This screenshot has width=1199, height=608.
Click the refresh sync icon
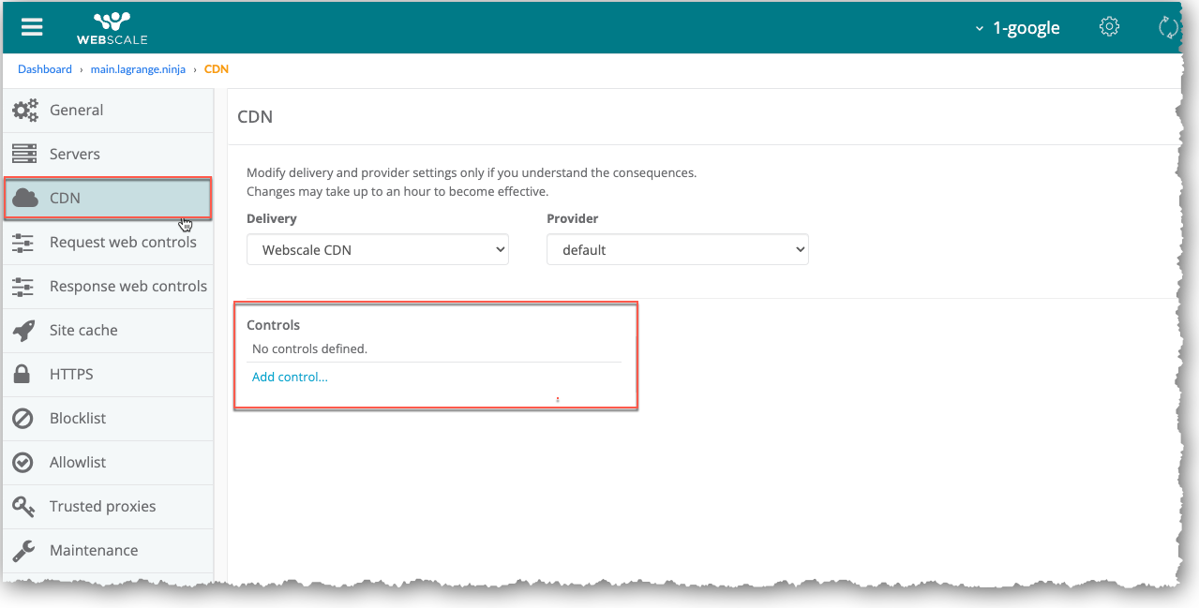[1168, 27]
